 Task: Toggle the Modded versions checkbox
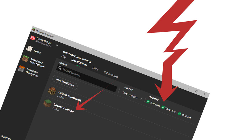179,114
